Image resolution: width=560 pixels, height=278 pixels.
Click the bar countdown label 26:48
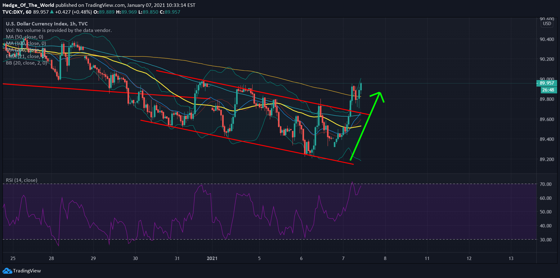coord(548,90)
